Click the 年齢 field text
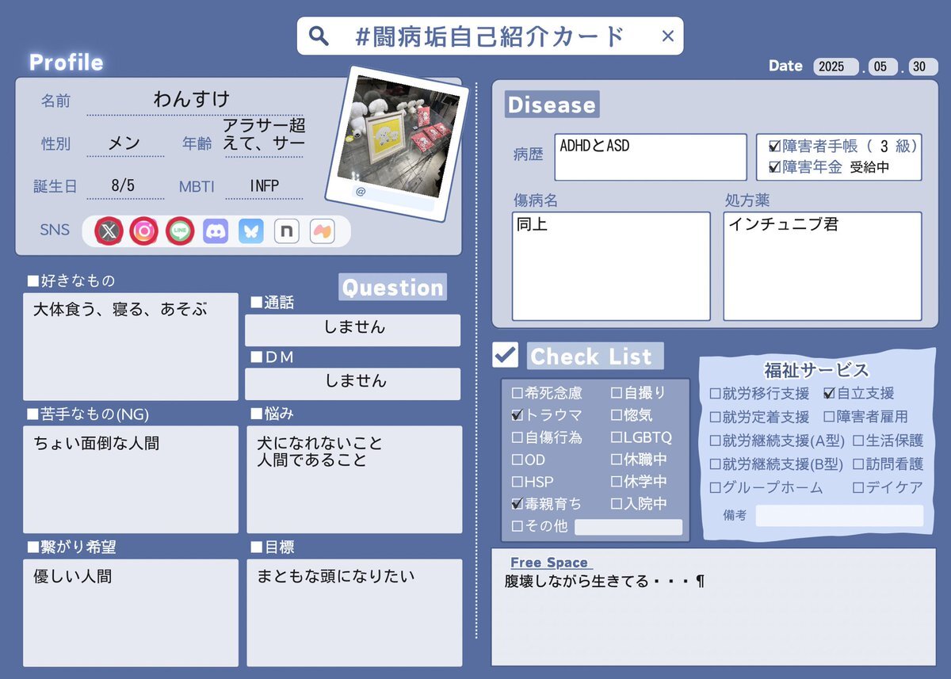951x679 pixels. coord(264,135)
